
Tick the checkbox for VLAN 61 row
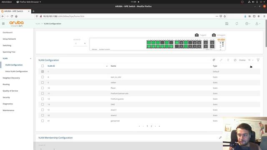43,121
